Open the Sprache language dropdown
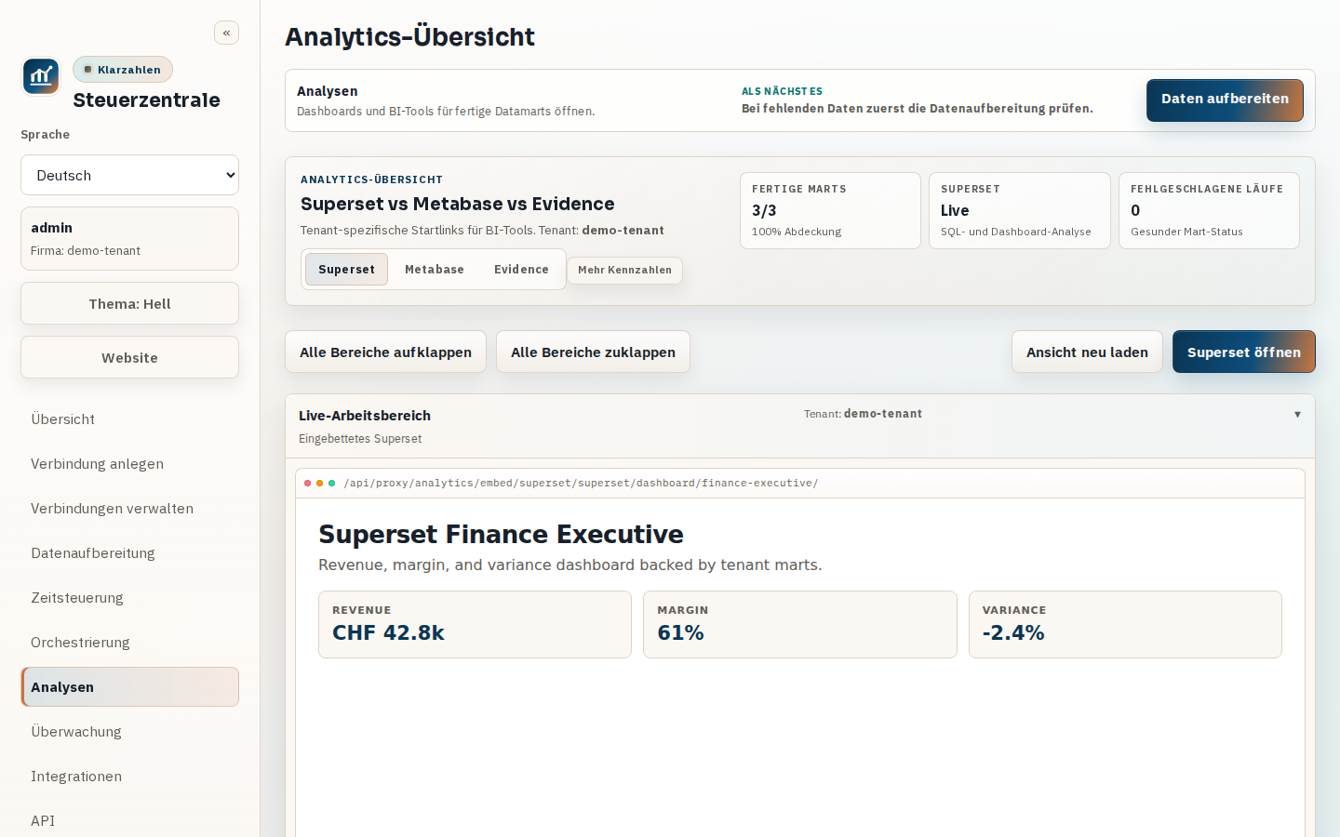 pos(129,175)
